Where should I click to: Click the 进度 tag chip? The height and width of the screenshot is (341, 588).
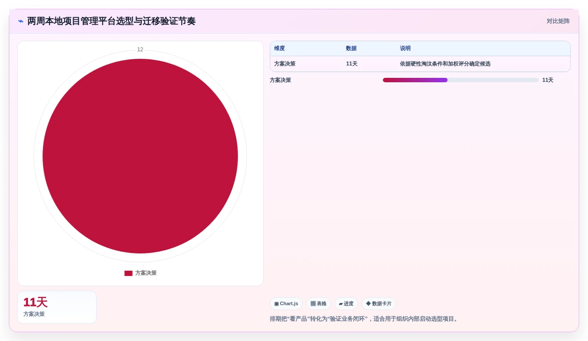(346, 304)
